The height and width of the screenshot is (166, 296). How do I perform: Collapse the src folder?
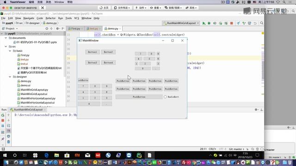(6, 47)
